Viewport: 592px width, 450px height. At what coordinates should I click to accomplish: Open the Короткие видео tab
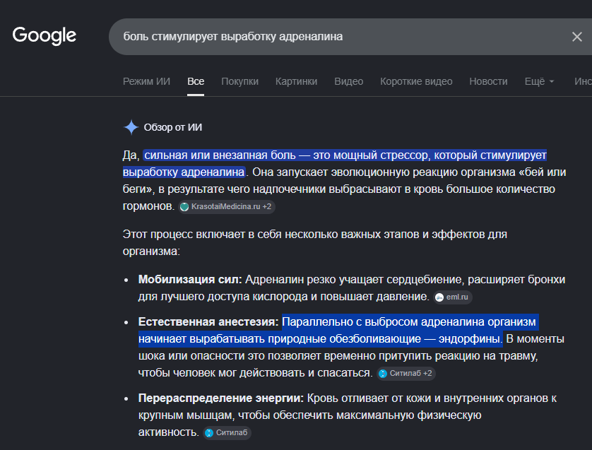416,81
